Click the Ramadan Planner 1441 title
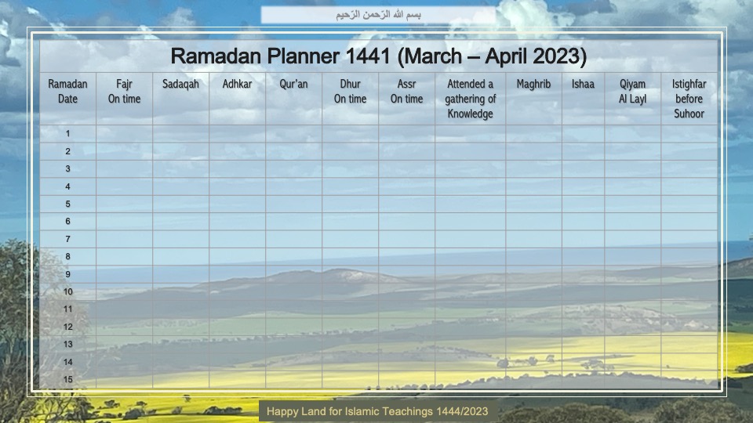Viewport: 753px width, 423px height. point(378,56)
